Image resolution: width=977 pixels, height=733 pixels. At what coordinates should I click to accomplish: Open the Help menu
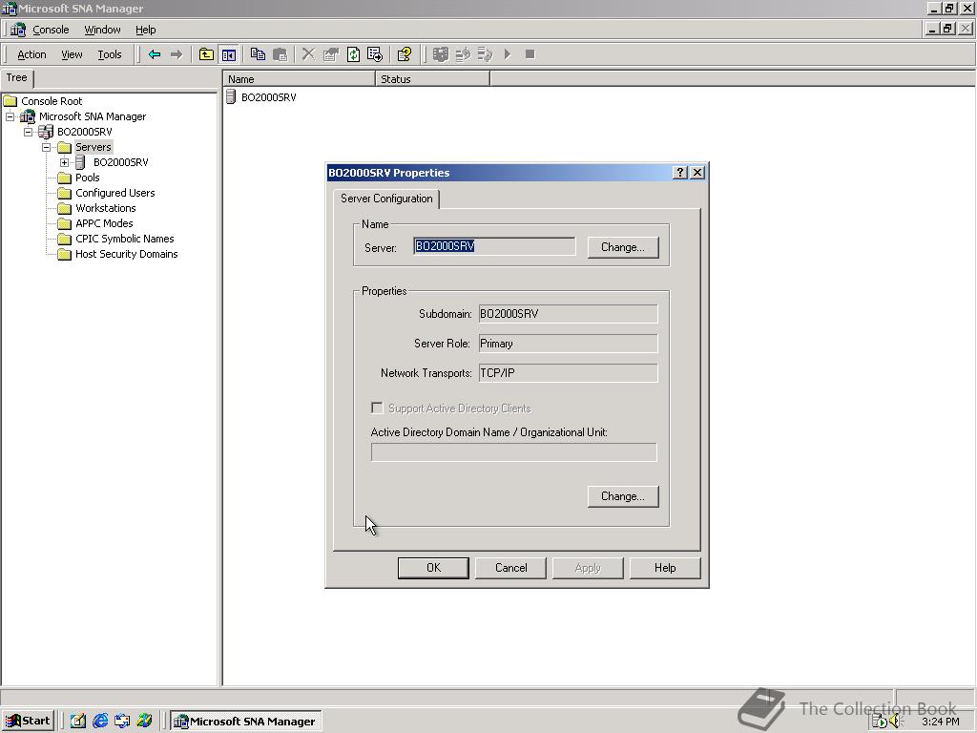pos(146,30)
